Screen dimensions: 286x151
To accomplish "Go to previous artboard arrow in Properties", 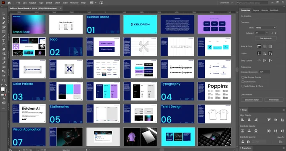I will pos(272,33).
